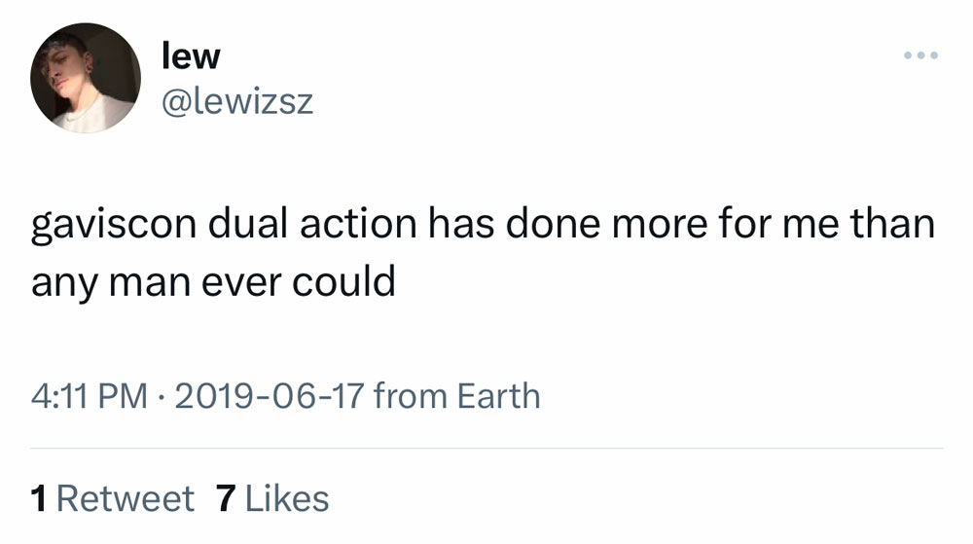Viewport: 973px width, 544px height.
Task: Open the display name "lew"
Action: 191,56
